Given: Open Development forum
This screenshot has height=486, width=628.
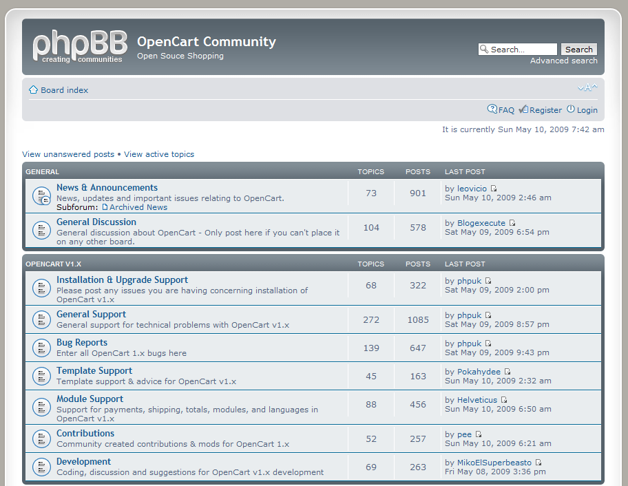Looking at the screenshot, I should click(x=83, y=462).
